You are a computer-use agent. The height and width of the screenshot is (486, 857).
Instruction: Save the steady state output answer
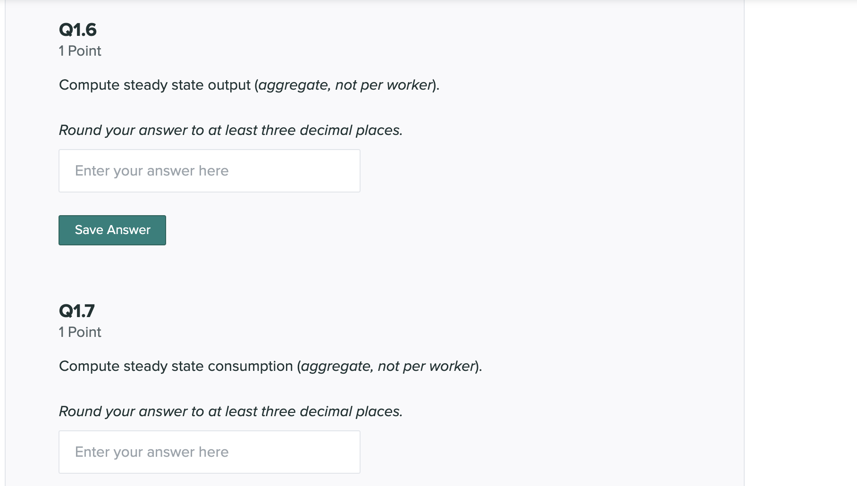click(112, 230)
